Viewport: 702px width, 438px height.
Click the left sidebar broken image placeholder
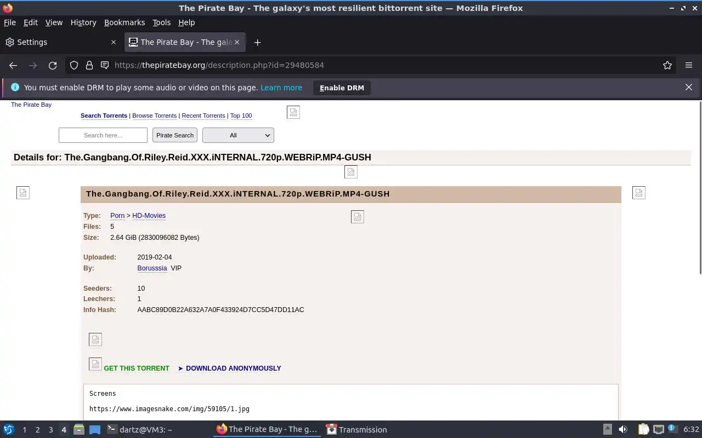tap(23, 193)
